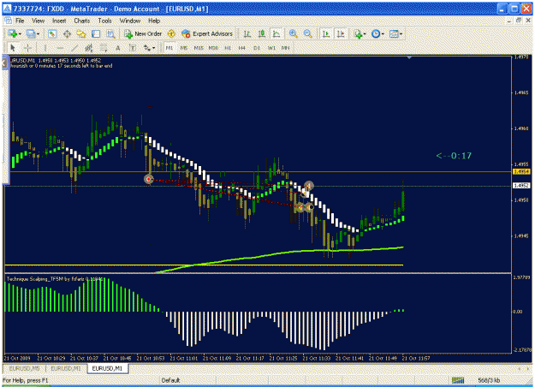Image resolution: width=535 pixels, height=387 pixels.
Task: Open the Tools menu
Action: click(x=104, y=21)
